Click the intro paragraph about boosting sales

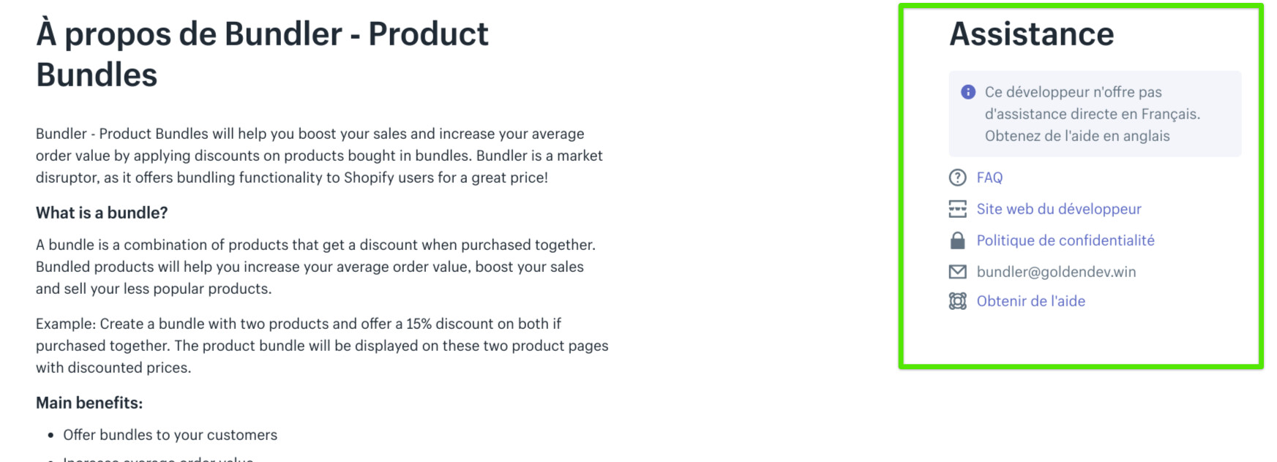coord(319,156)
